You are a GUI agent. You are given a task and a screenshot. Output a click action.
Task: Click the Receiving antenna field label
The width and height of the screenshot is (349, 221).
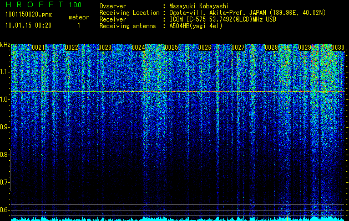click(128, 26)
